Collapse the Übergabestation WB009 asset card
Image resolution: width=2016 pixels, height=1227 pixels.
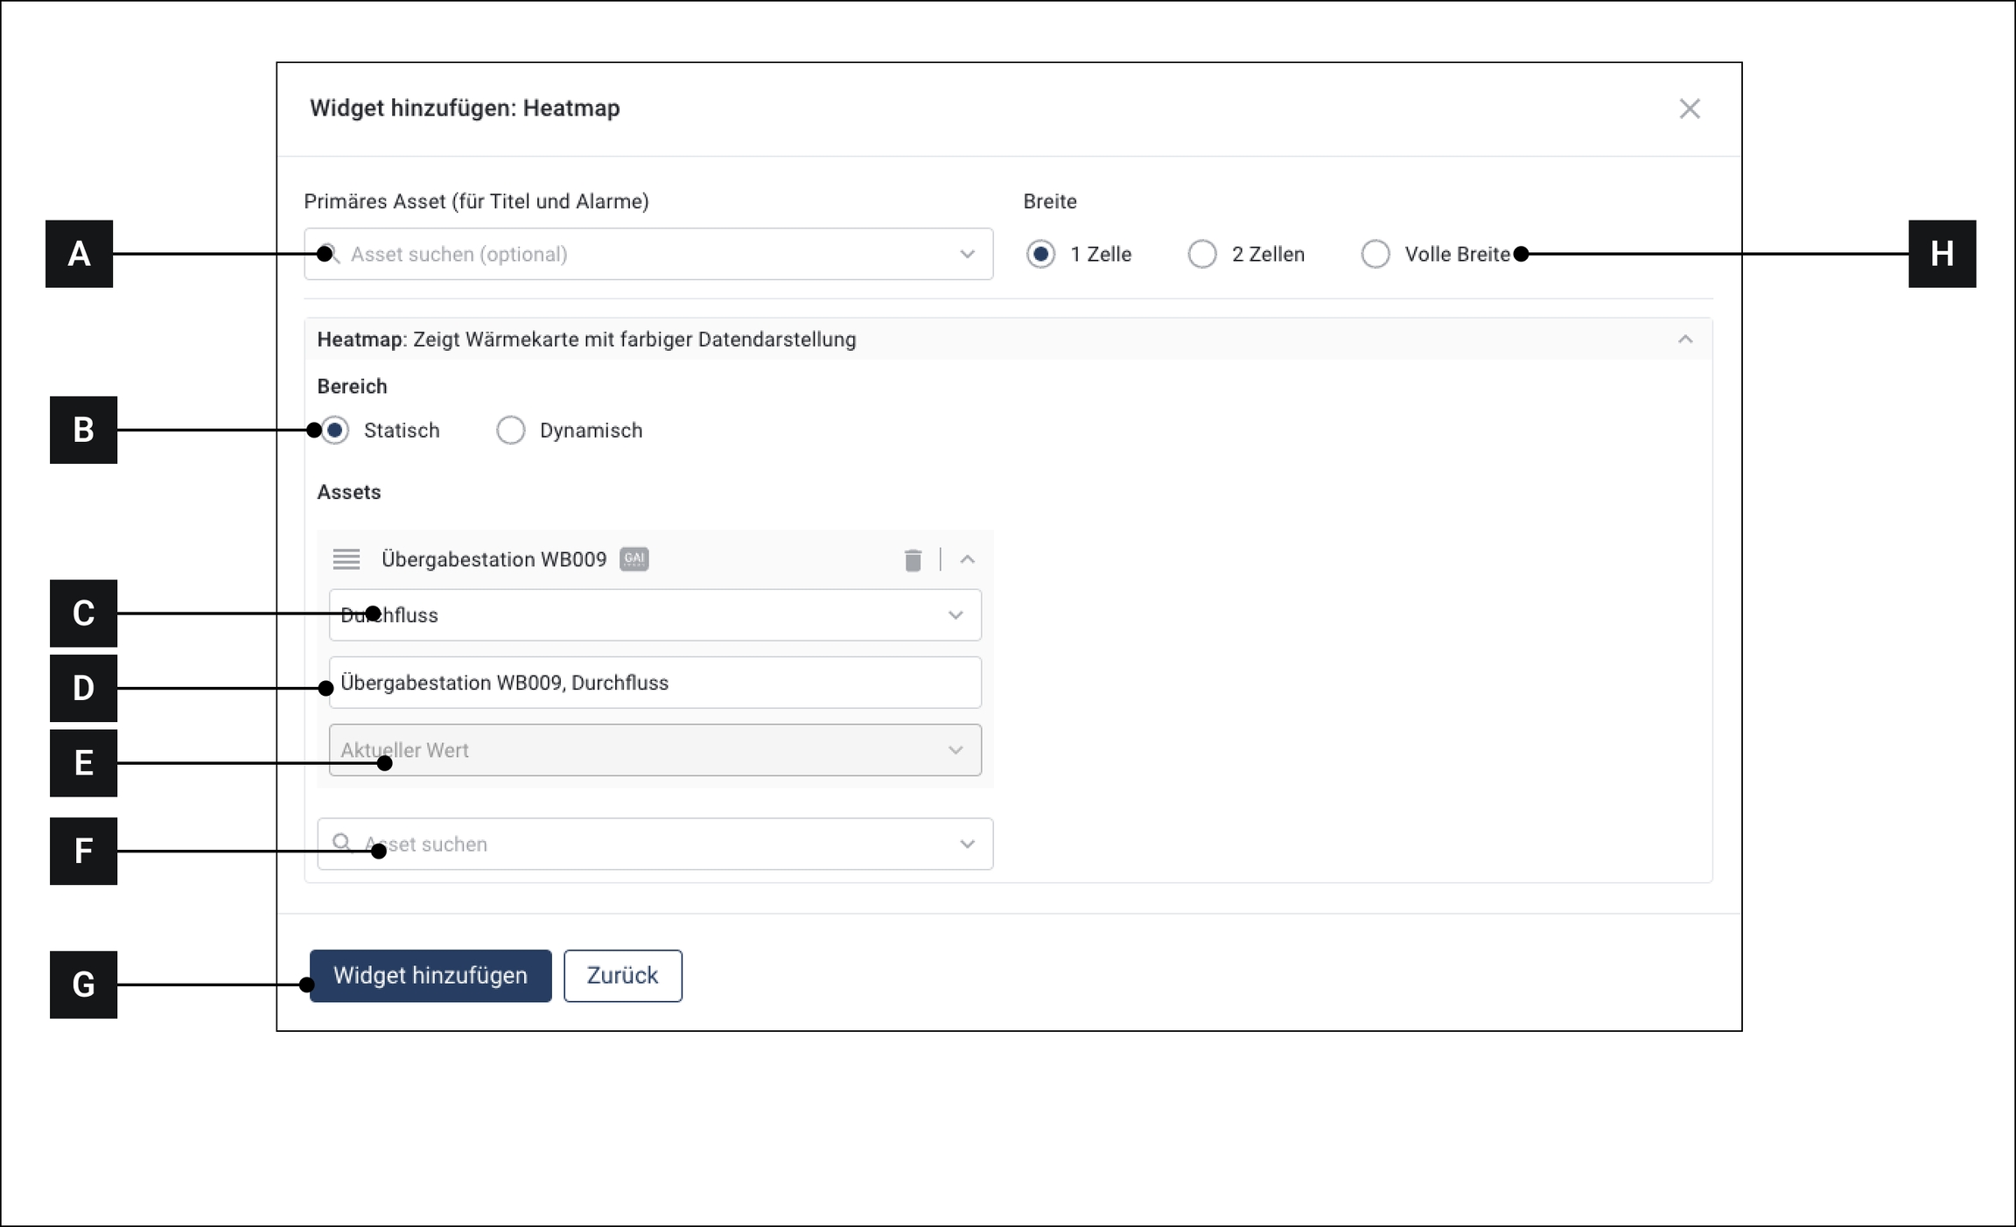(x=967, y=560)
